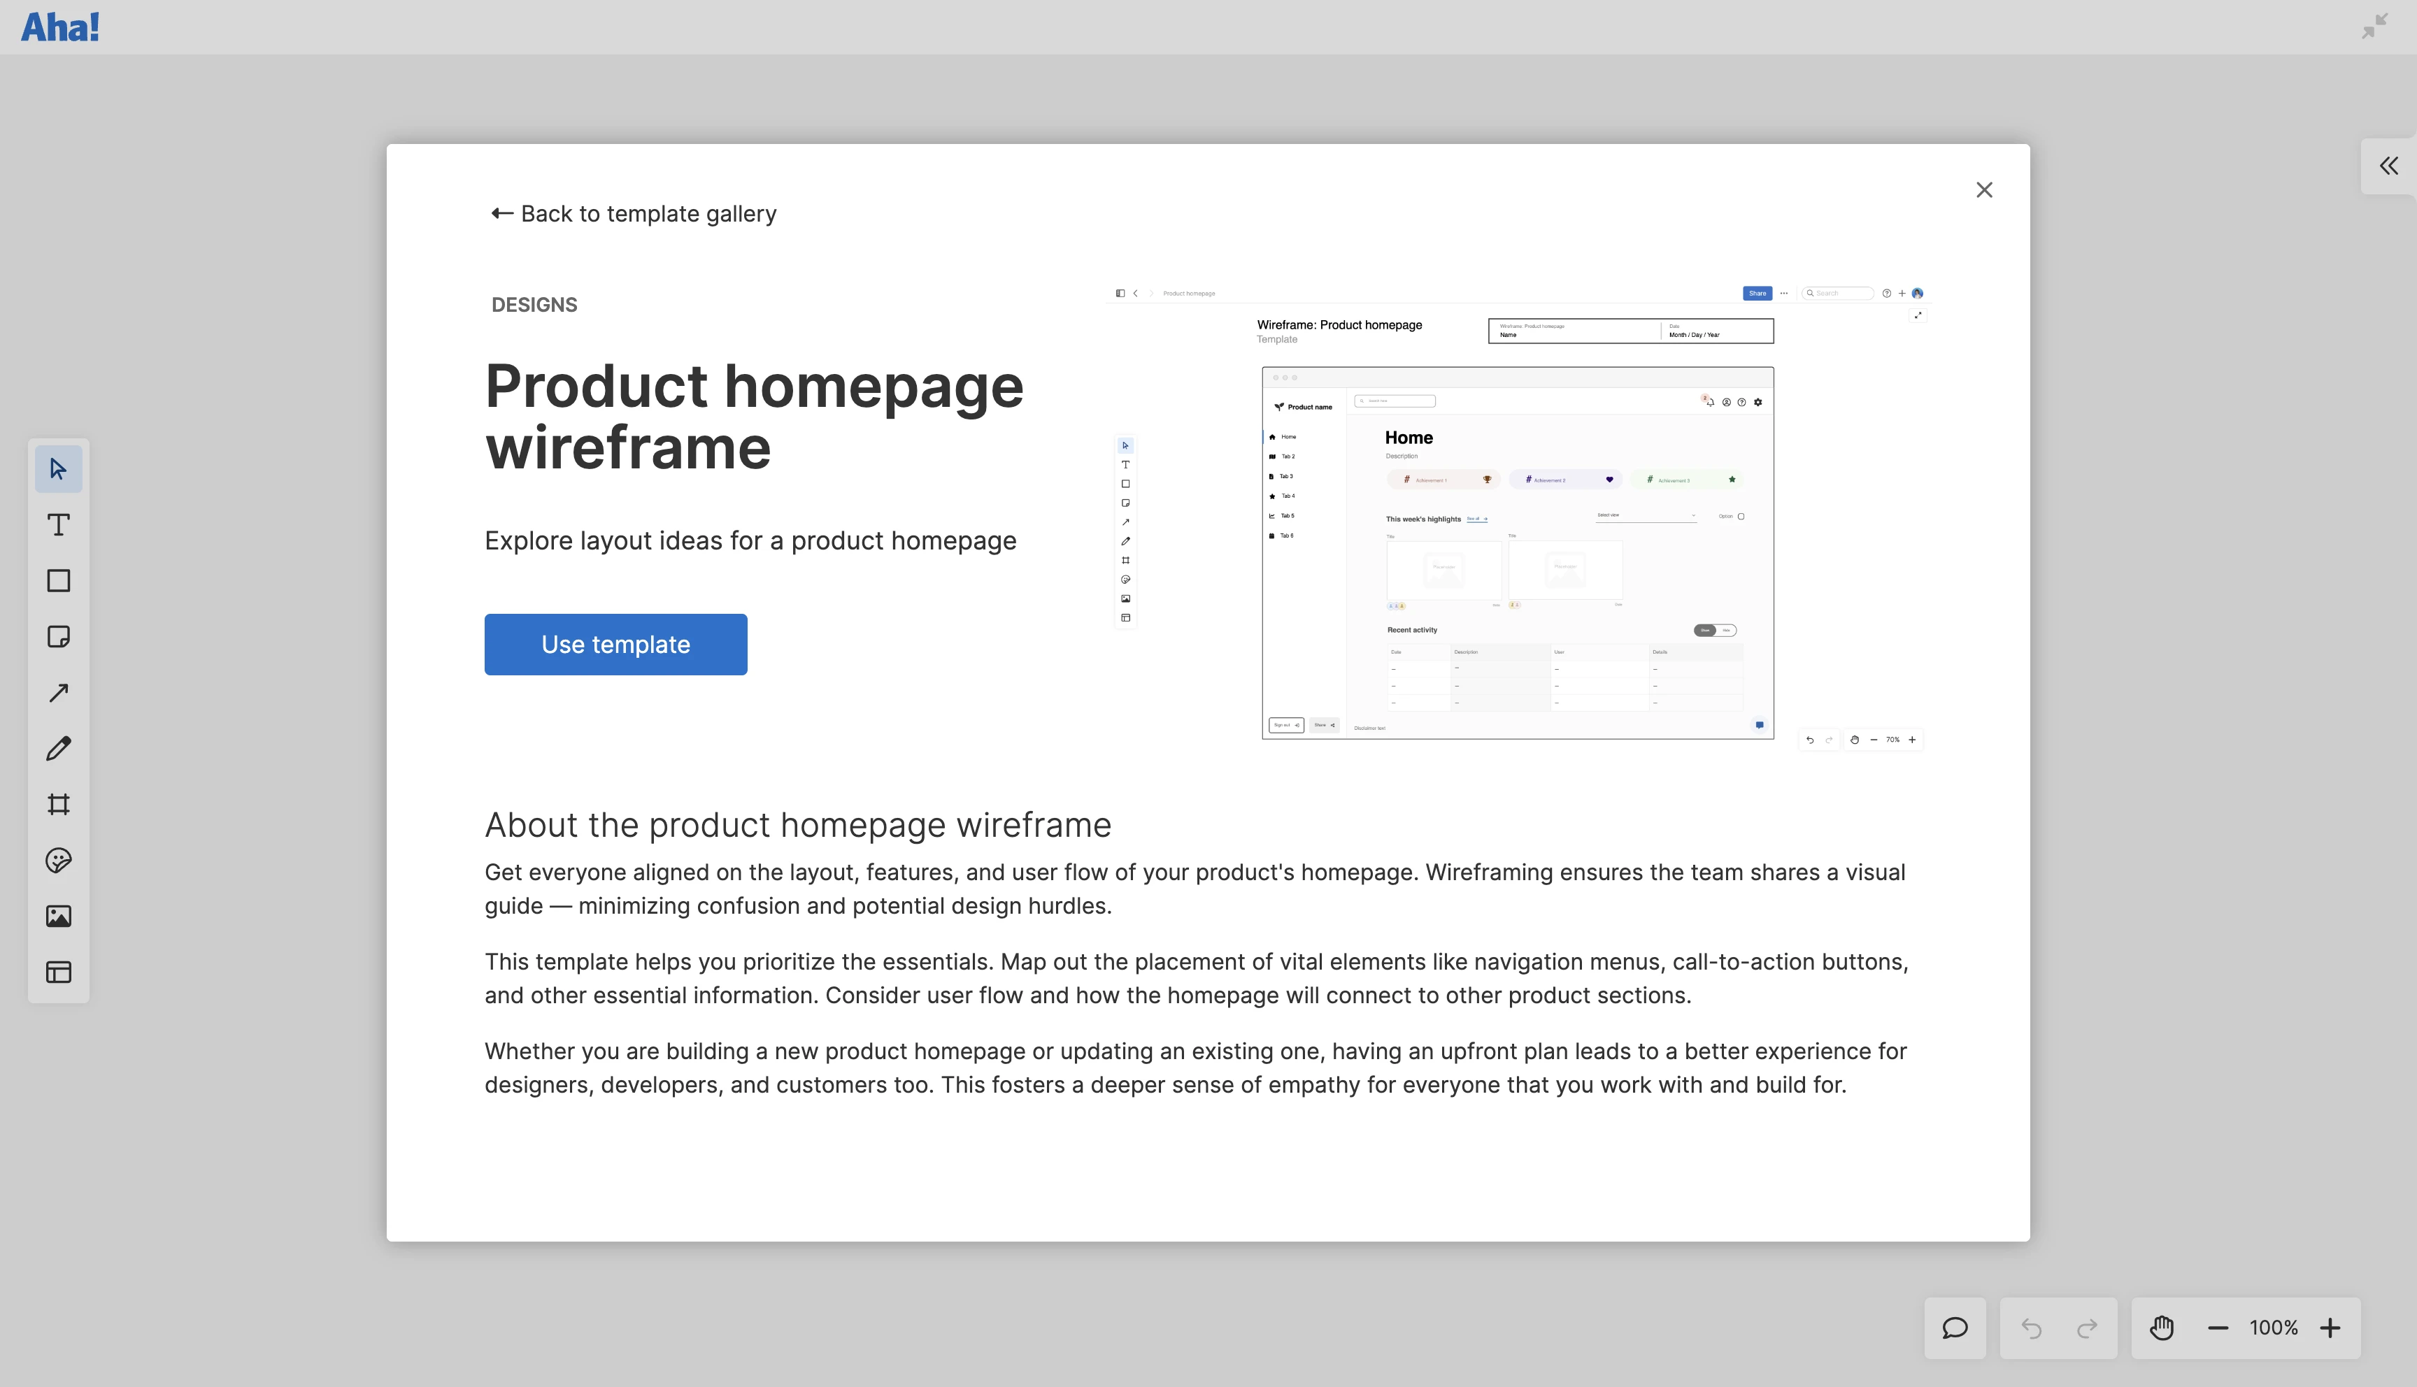The height and width of the screenshot is (1387, 2417).
Task: Select the Arrow line tool
Action: point(58,693)
